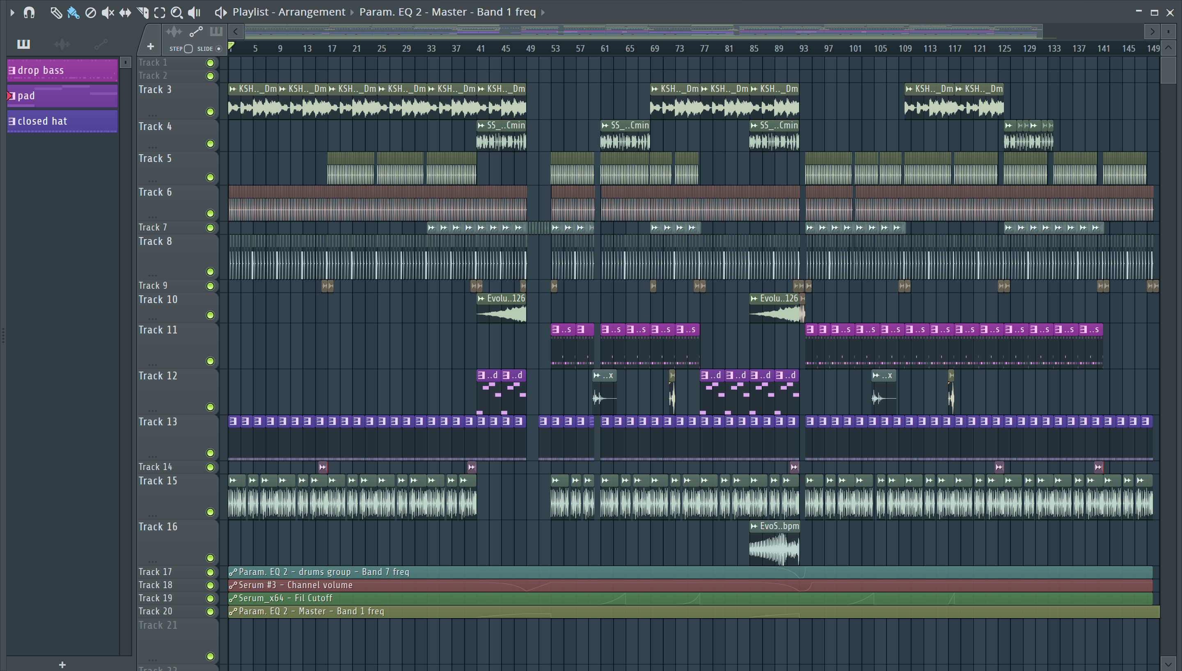Select the Delete tool
1182x671 pixels.
[91, 12]
